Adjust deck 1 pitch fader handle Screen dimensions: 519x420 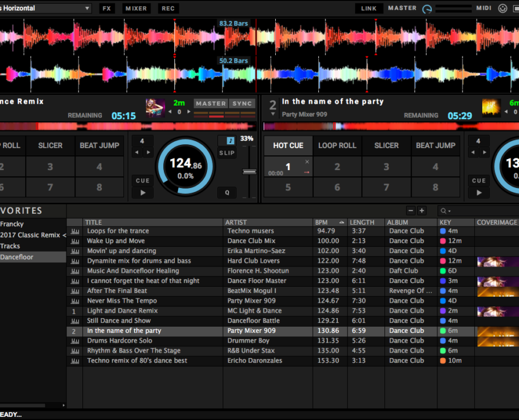(x=249, y=172)
